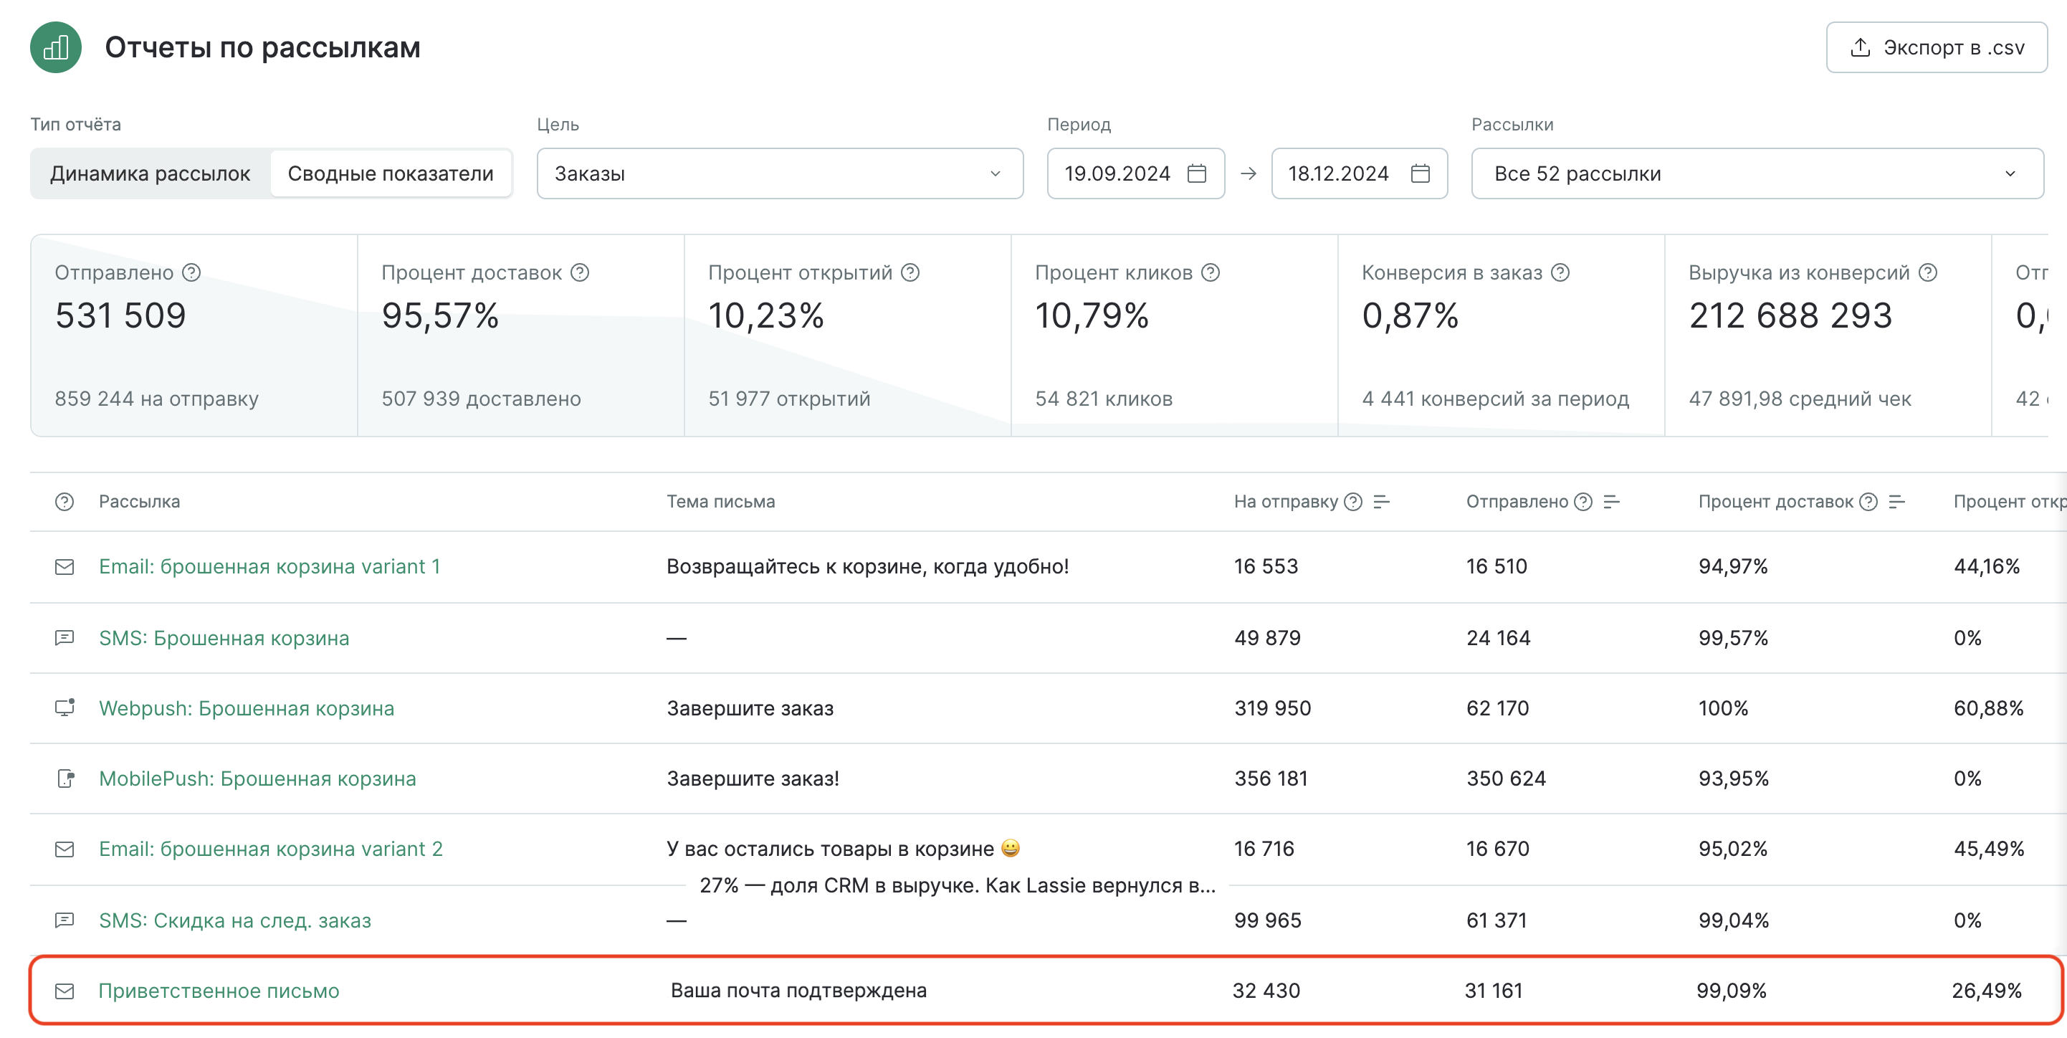Viewport: 2067px width, 1038px height.
Task: Open the SMS: Скидка на след. заказ mailing
Action: (235, 920)
